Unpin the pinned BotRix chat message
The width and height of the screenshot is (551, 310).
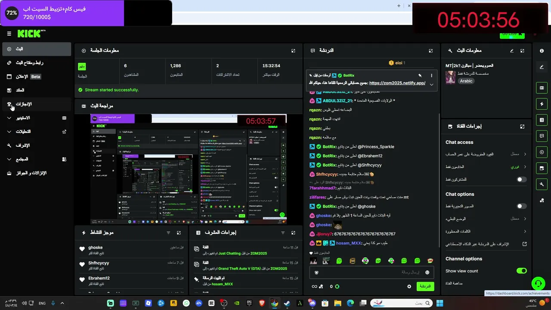pyautogui.click(x=420, y=75)
